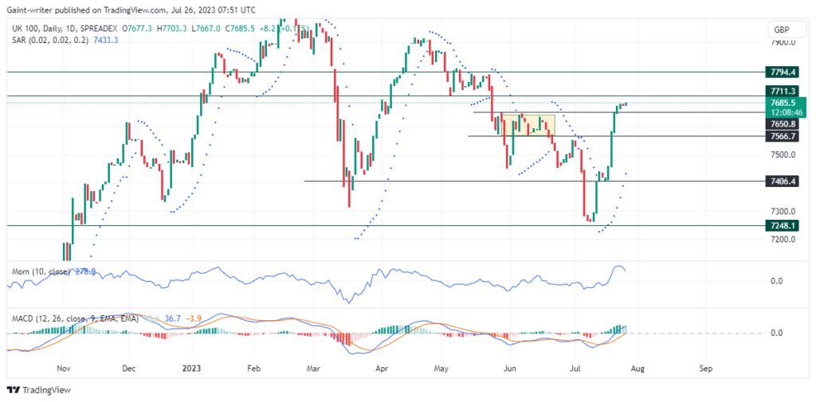
Task: Click the Sep label on time axis
Action: tap(705, 368)
